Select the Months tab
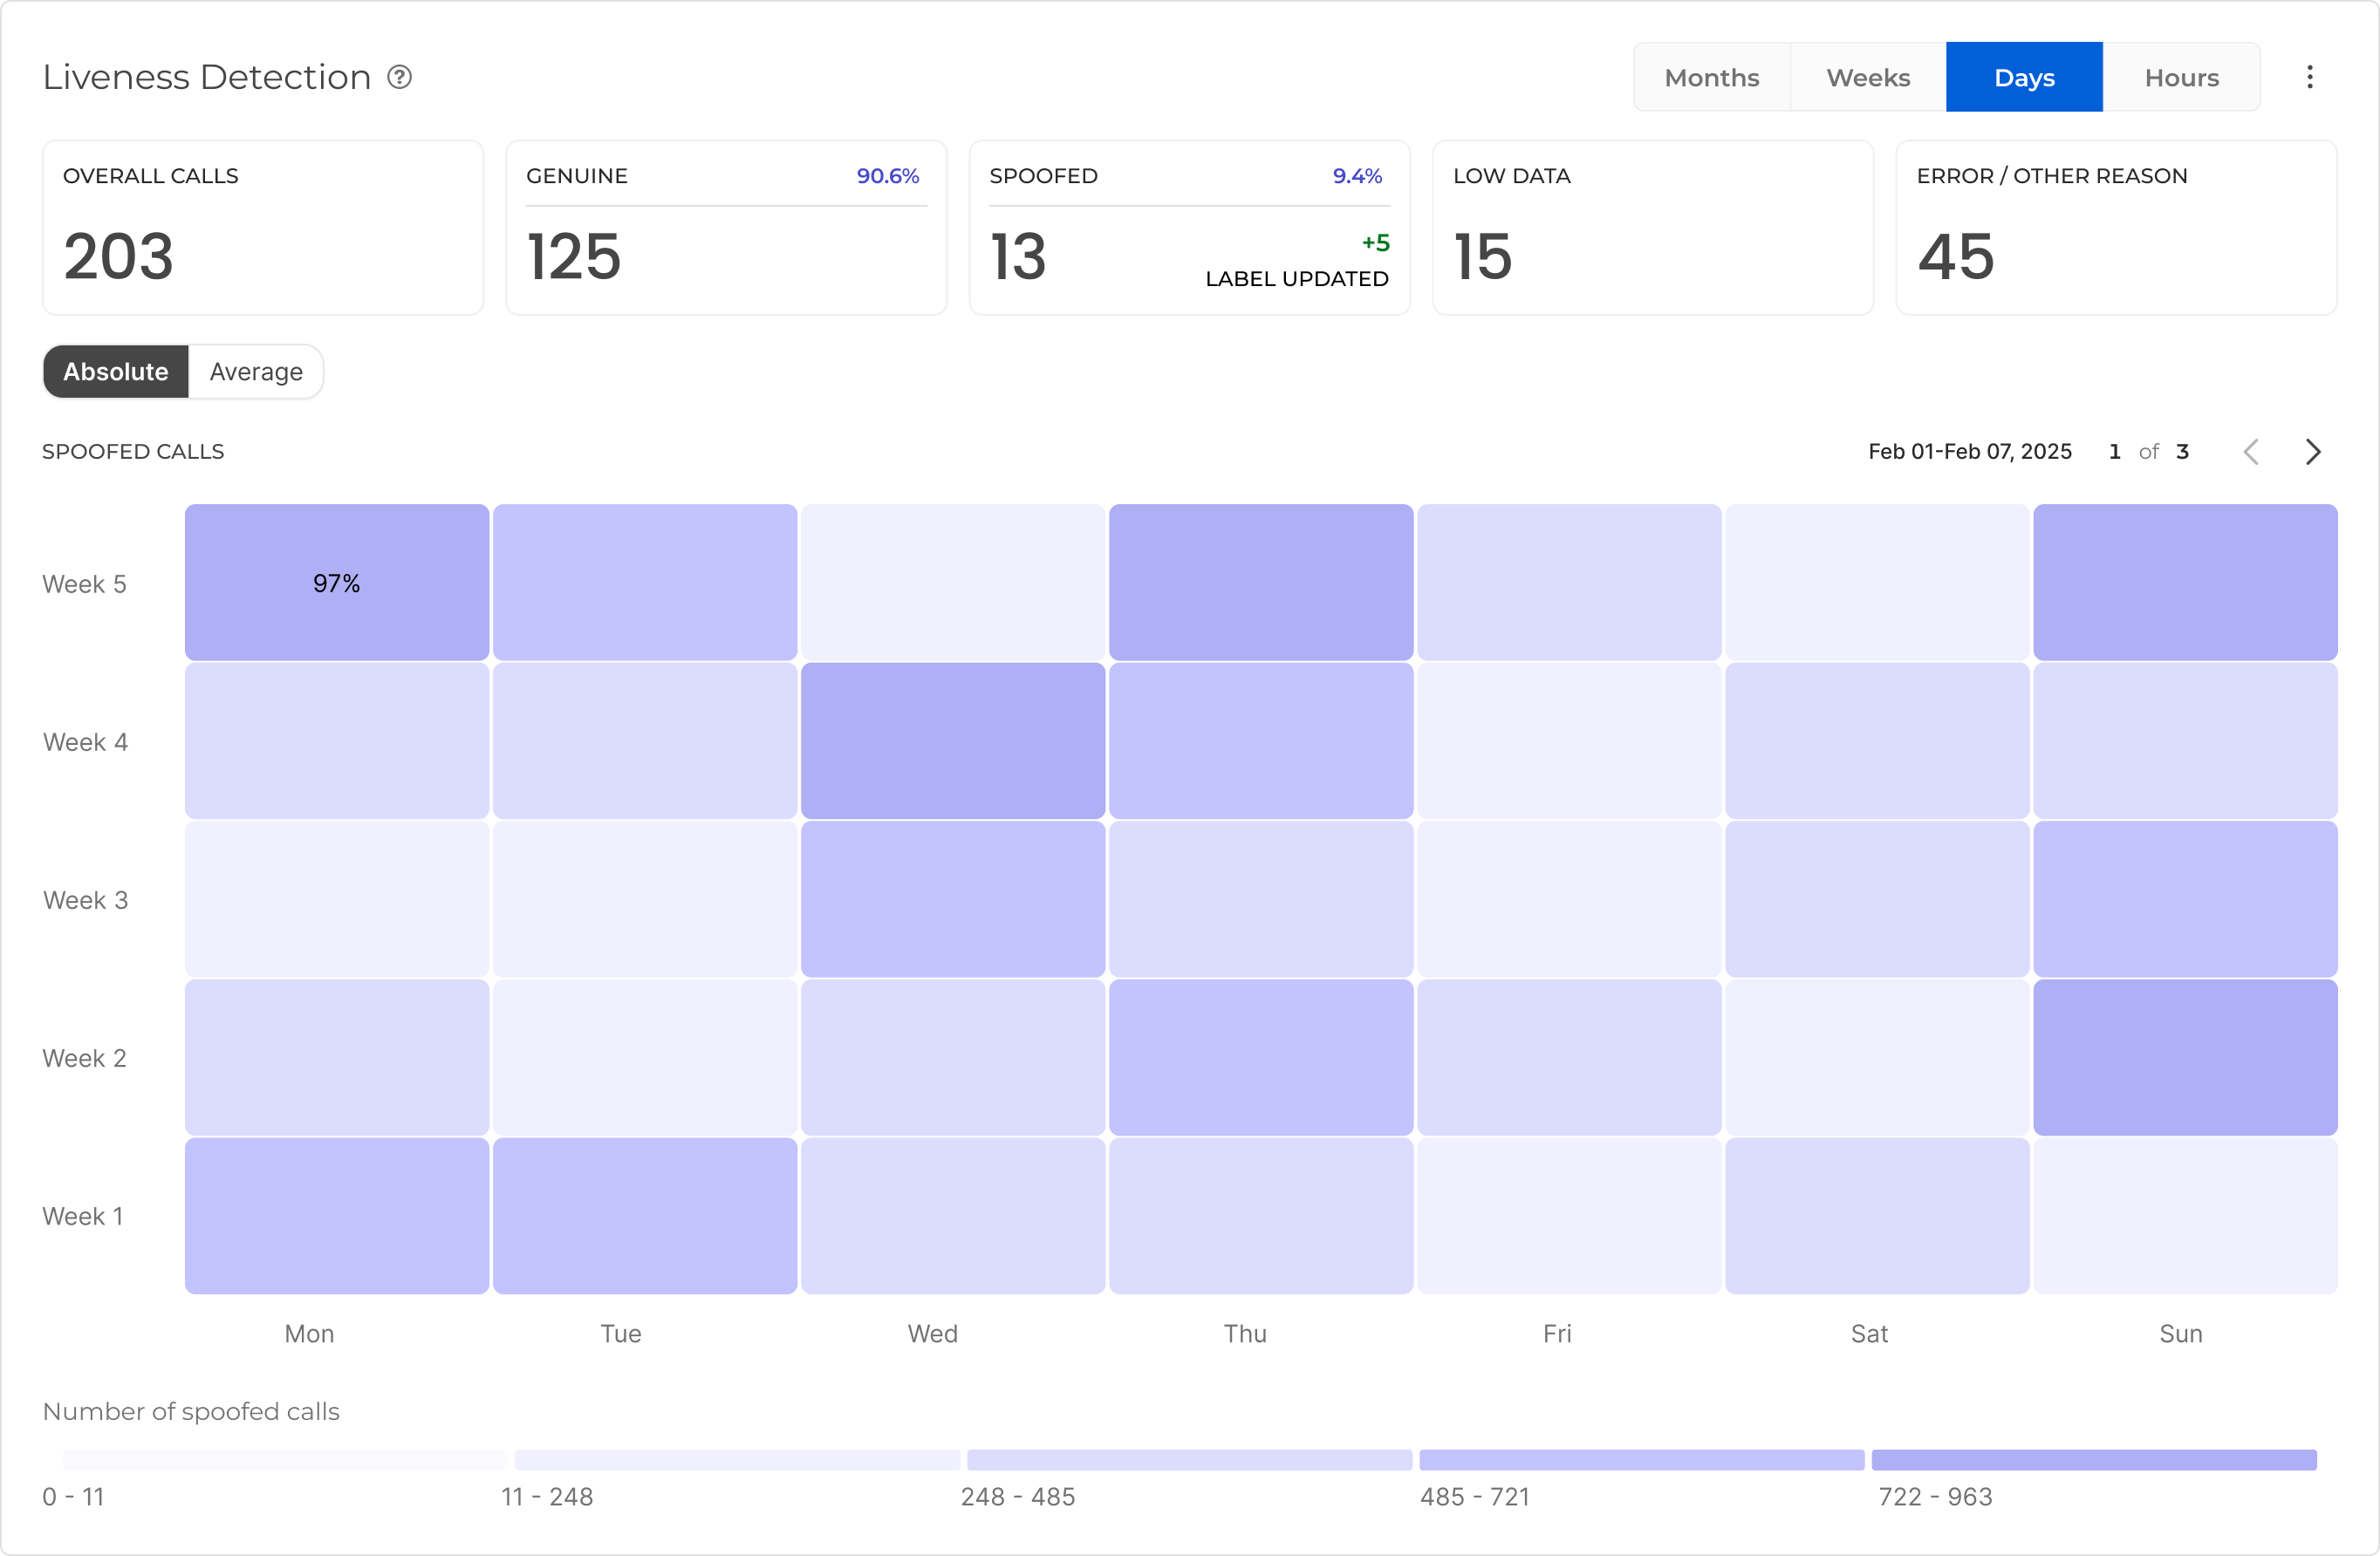Image resolution: width=2380 pixels, height=1556 pixels. tap(1711, 77)
